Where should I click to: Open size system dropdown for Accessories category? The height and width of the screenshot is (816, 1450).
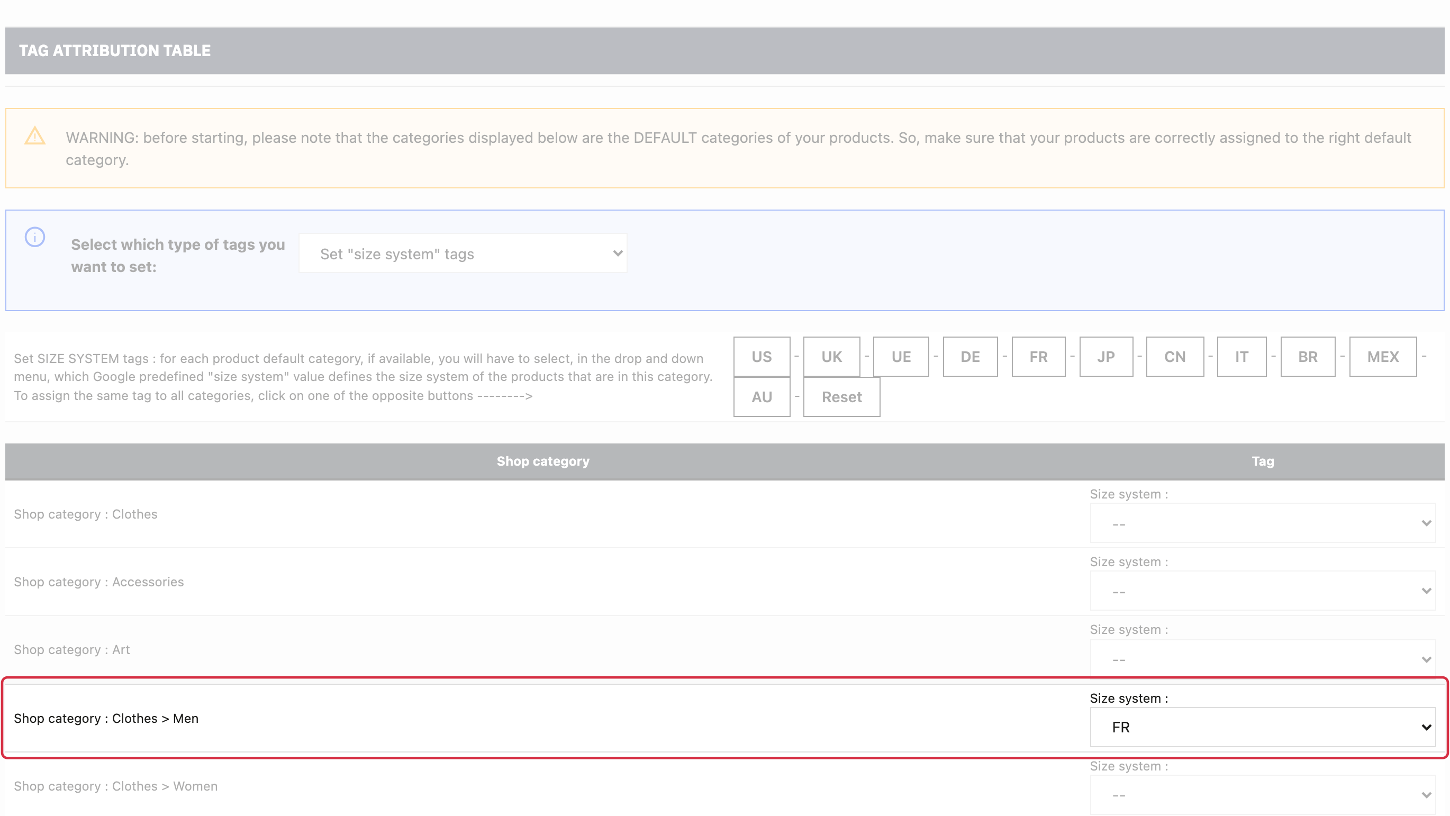tap(1263, 591)
